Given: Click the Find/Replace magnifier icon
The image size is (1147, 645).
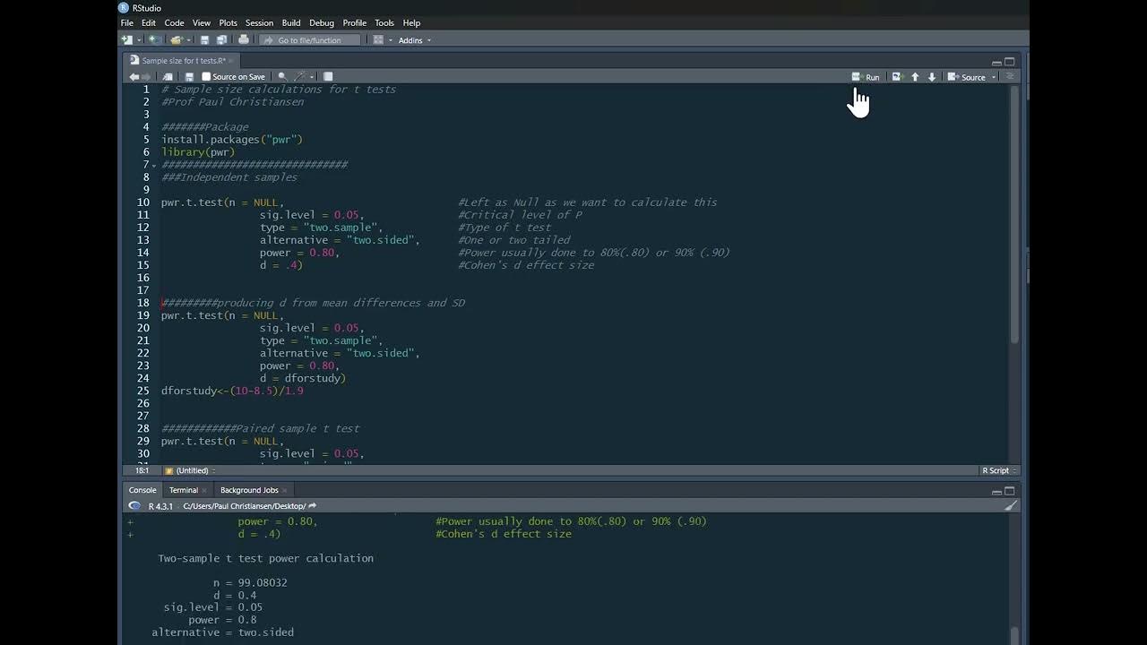Looking at the screenshot, I should (282, 77).
